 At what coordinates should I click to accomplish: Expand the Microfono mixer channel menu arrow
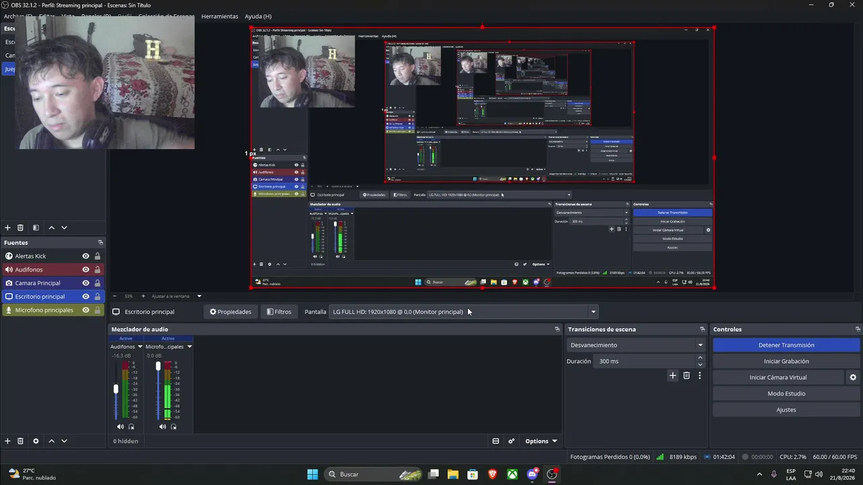tap(189, 347)
